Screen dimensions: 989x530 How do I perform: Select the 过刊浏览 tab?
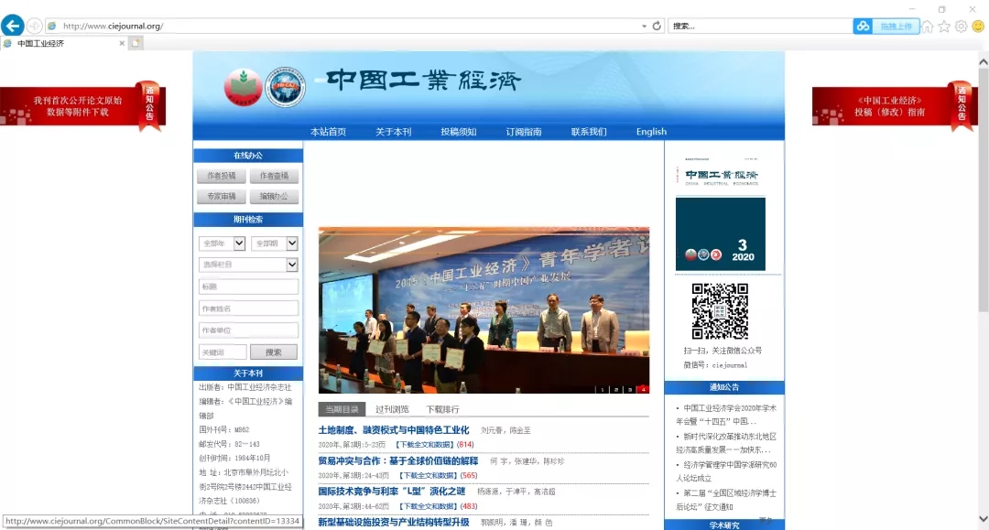coord(392,409)
